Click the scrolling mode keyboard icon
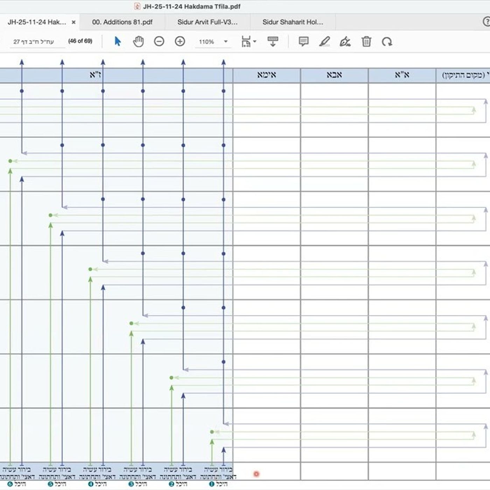Viewport: 490px width, 490px height. tap(273, 41)
